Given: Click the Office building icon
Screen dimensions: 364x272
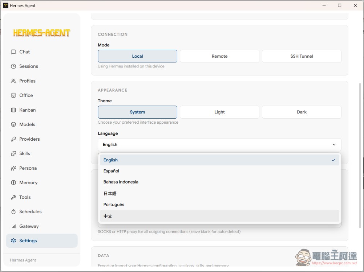Looking at the screenshot, I should (x=13, y=95).
